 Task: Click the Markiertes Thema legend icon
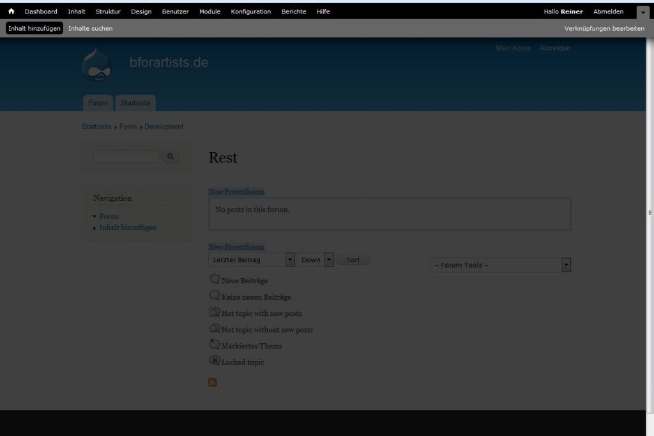(215, 345)
